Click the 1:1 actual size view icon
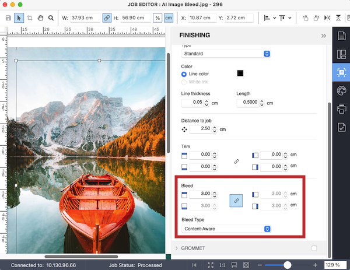 pos(222,265)
